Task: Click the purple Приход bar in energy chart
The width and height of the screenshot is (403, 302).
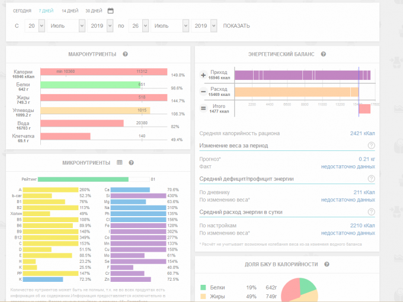Action: coord(302,75)
